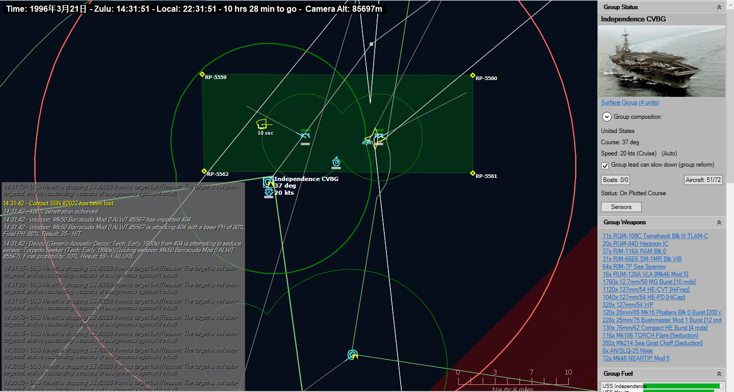Image resolution: width=734 pixels, height=392 pixels.
Task: Open RUM-139A VLA Mk46 Mod 5 link
Action: [645, 274]
